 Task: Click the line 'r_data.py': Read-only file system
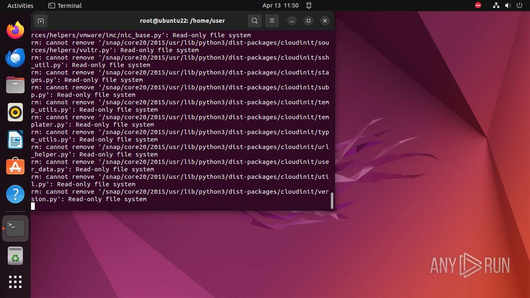click(93, 169)
